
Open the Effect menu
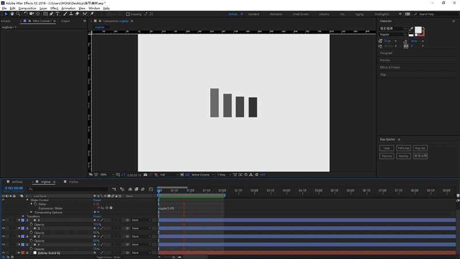54,8
